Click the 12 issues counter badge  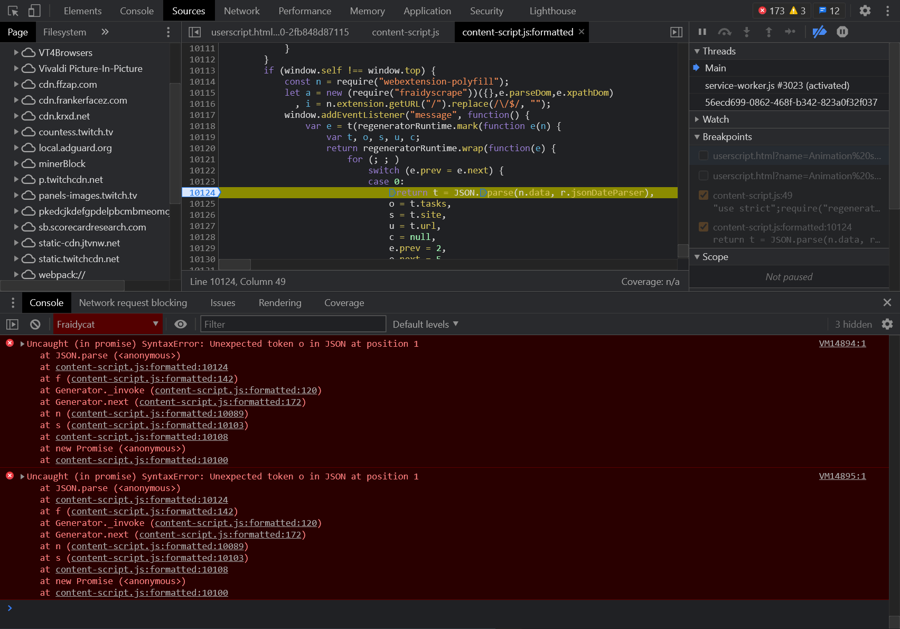point(829,11)
